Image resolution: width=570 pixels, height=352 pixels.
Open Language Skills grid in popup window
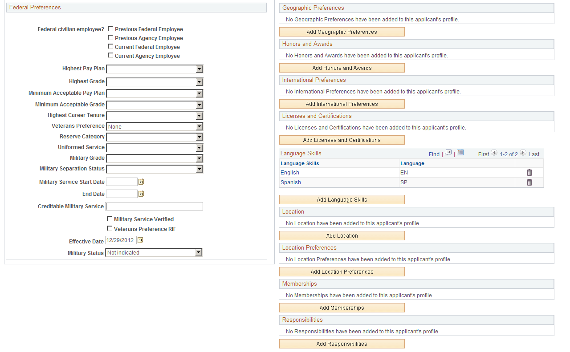coord(448,154)
